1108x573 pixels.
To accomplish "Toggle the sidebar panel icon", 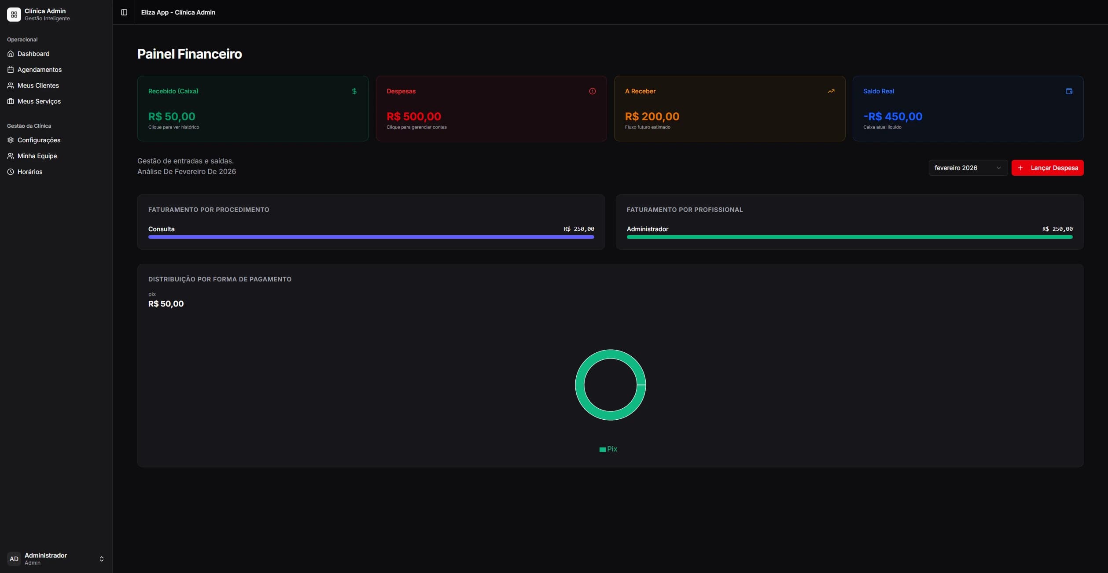I will [124, 12].
